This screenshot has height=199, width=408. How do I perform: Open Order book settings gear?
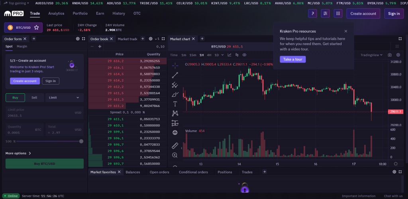[x=150, y=39]
